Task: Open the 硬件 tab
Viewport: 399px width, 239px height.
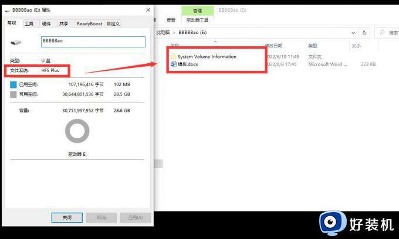Action: pyautogui.click(x=46, y=23)
